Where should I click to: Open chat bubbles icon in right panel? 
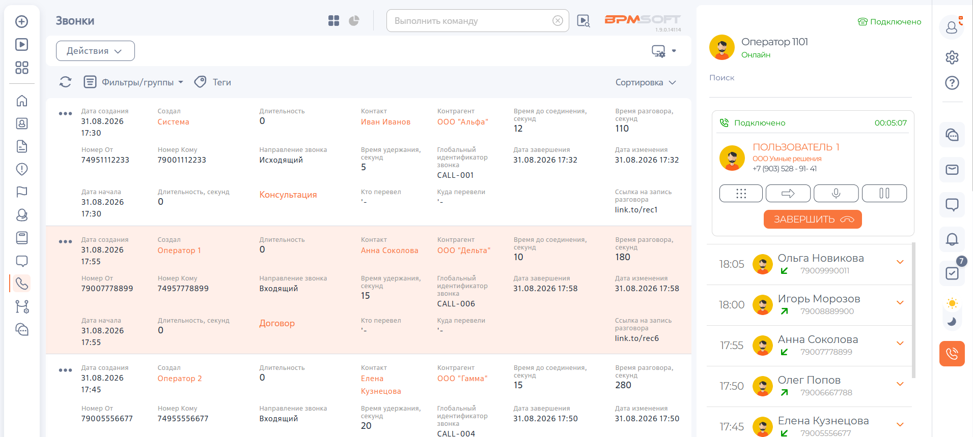coord(952,135)
